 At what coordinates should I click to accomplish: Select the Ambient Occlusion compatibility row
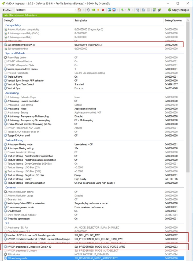click(94, 29)
